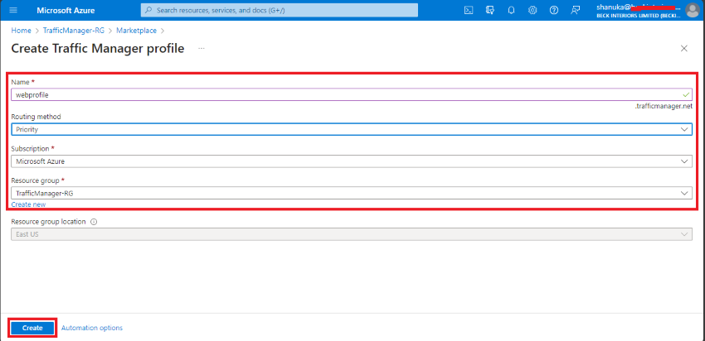This screenshot has width=705, height=341.
Task: Go to the Marketplace breadcrumb
Action: pyautogui.click(x=136, y=31)
